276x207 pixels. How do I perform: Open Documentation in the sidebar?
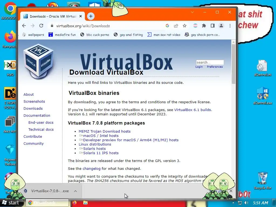coord(37,115)
